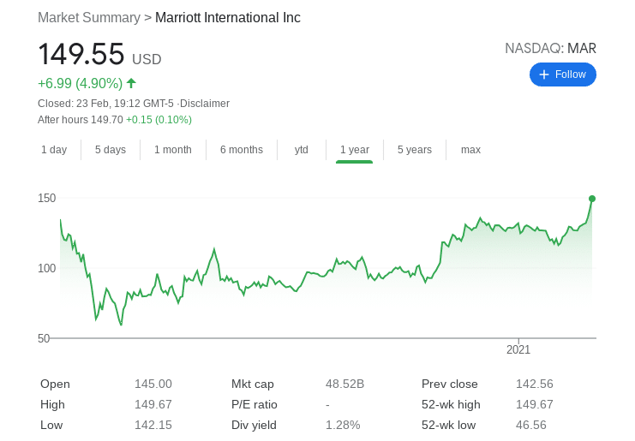Click the Mkt cap value 48.52B
This screenshot has width=635, height=441.
pos(344,384)
